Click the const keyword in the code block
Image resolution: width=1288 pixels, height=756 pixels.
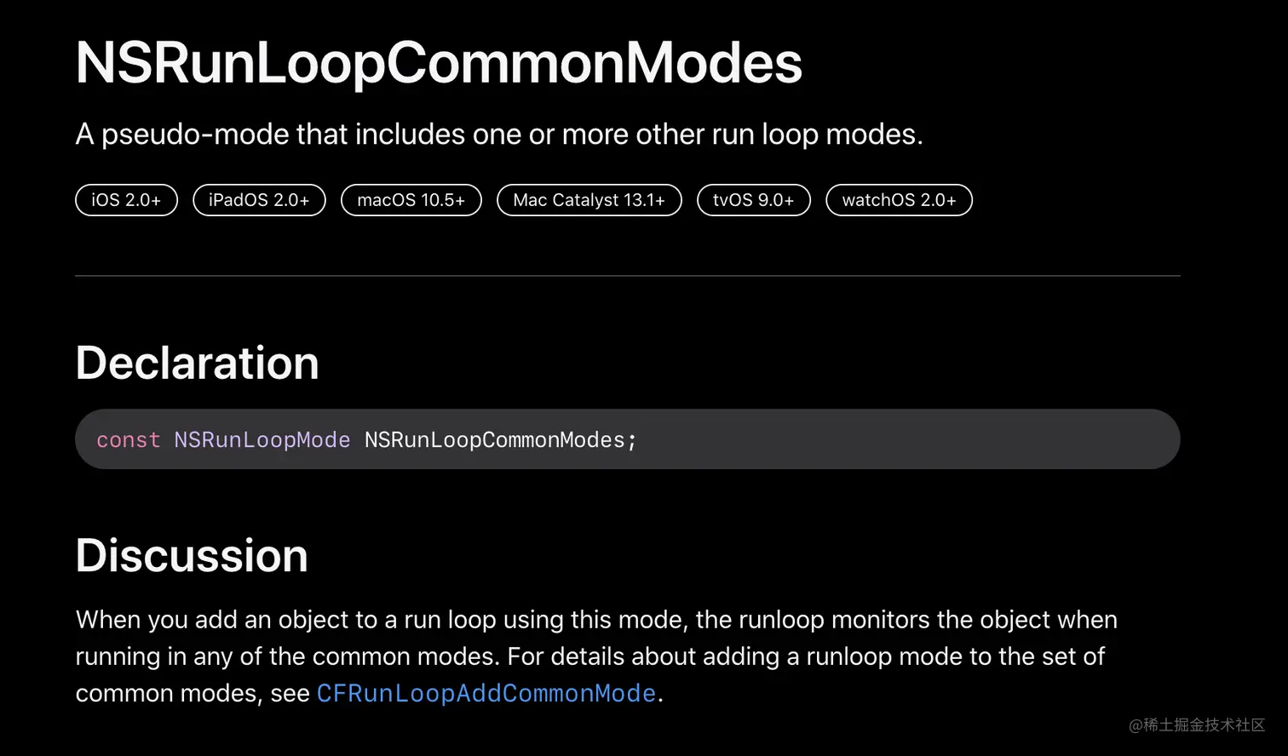[x=129, y=439]
